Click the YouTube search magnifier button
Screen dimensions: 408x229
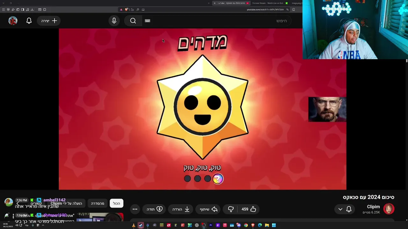tap(133, 21)
